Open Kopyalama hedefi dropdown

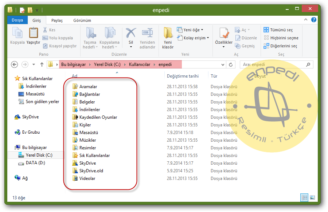tap(109, 38)
